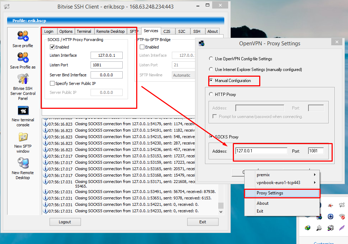Screen dimensions: 348x244
Task: Click the hand-with-bird tray icon
Action: click(319, 228)
